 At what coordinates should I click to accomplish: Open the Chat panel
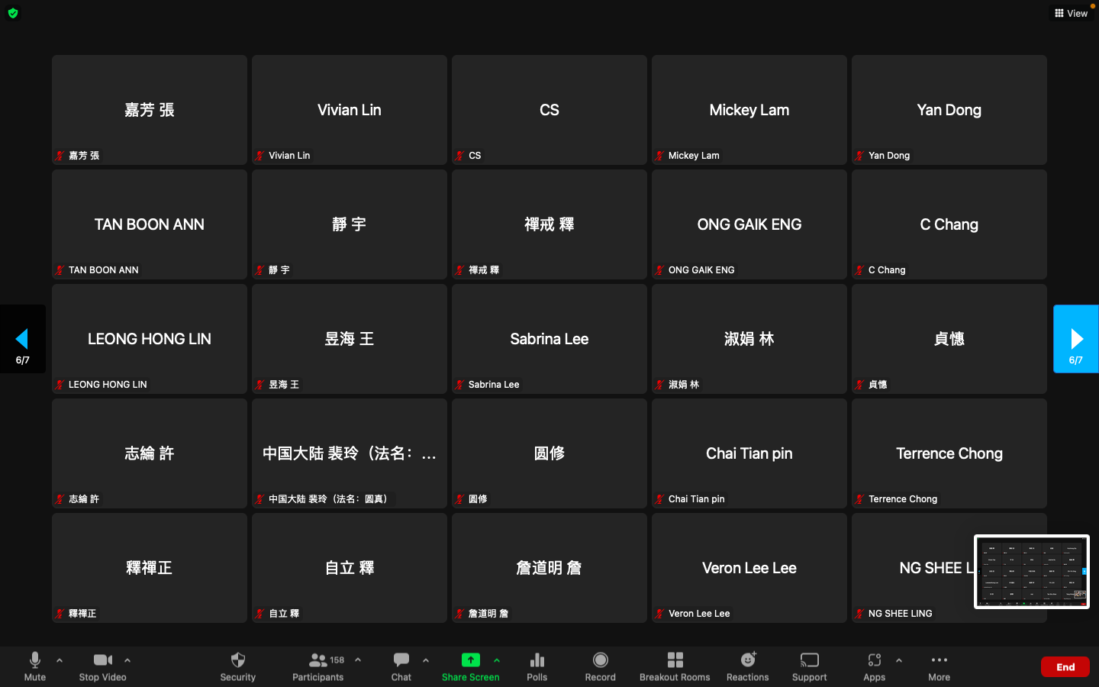(x=401, y=666)
